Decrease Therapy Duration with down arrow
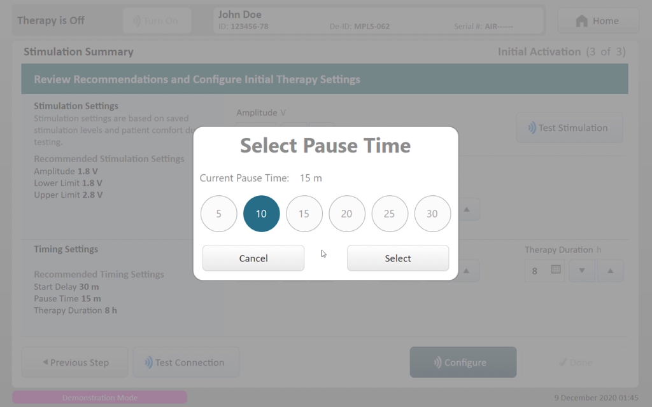Screen dimensions: 652x407 [x=582, y=271]
